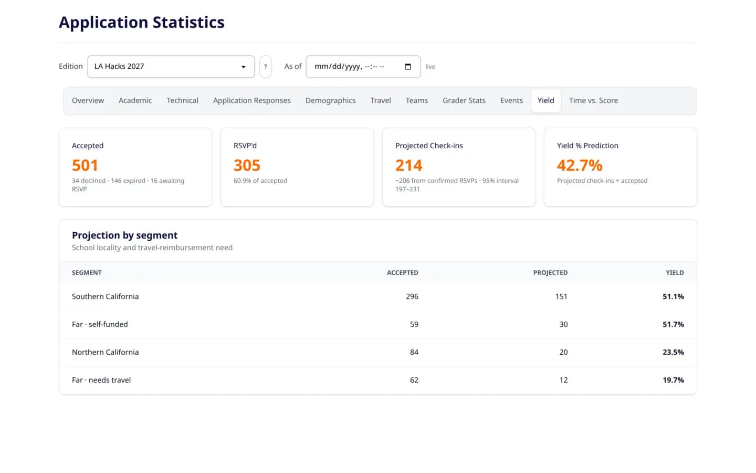Screen dimensions: 756x473
Task: Click the PROJECTED column header
Action: (x=550, y=273)
